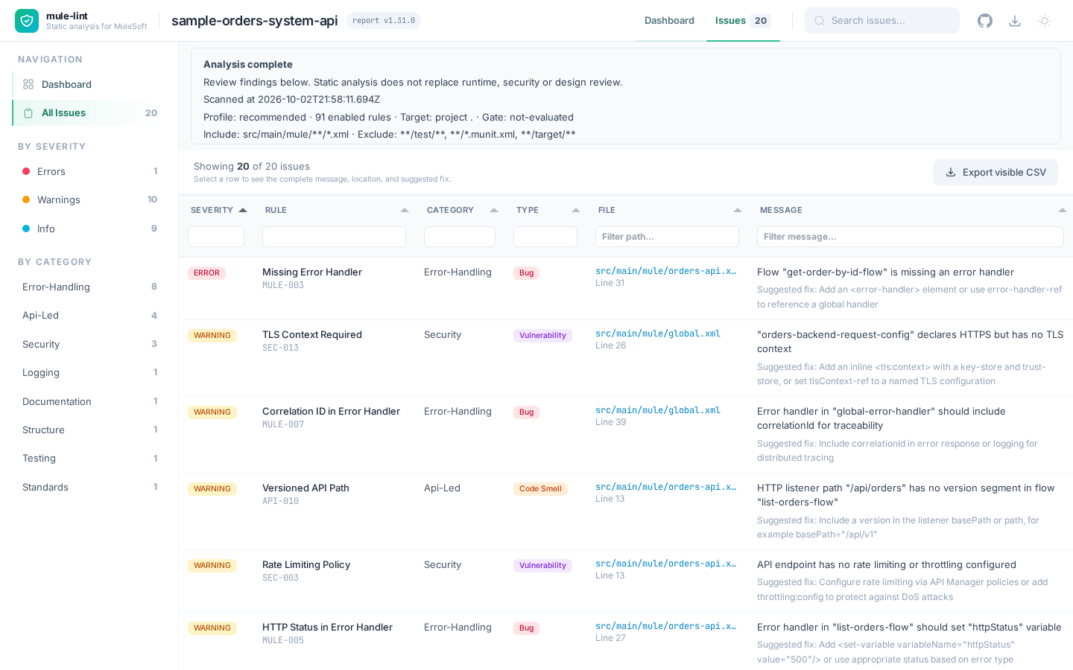Screen dimensions: 1073x670
Task: Sort the Message column with its arrow
Action: (1063, 210)
